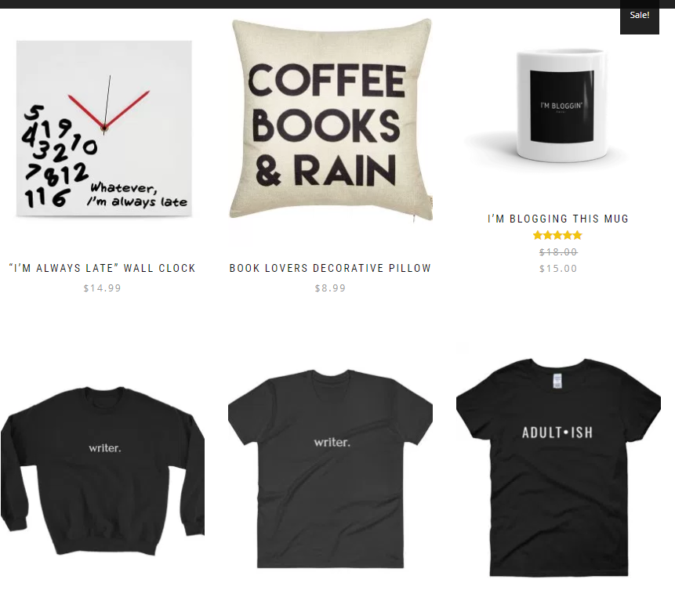The width and height of the screenshot is (675, 590).
Task: Click the Book Lovers Decorative Pillow title
Action: [x=330, y=268]
